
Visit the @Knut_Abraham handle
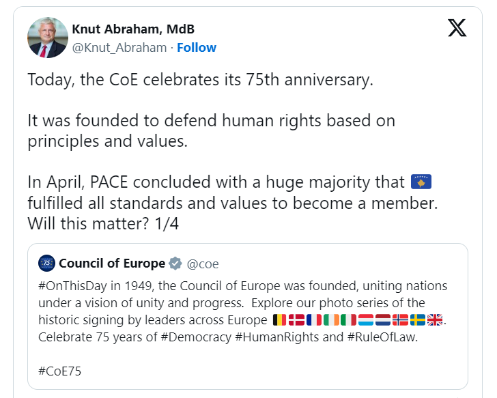(x=119, y=47)
